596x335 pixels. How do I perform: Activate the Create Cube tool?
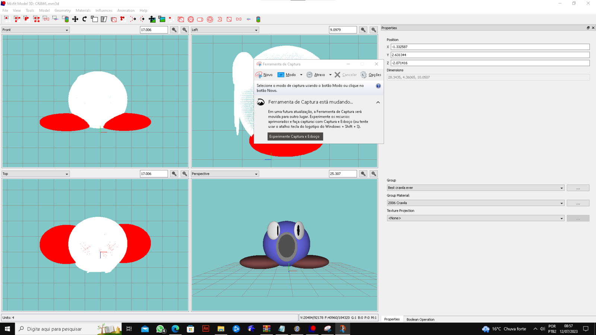pos(181,19)
